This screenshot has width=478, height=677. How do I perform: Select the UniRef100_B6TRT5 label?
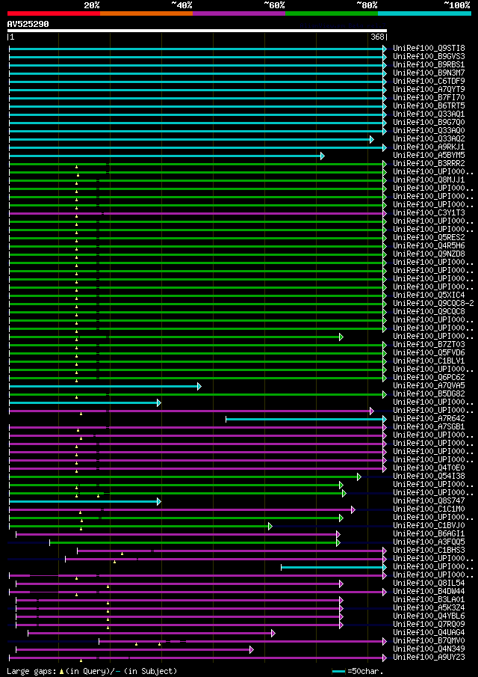(429, 105)
